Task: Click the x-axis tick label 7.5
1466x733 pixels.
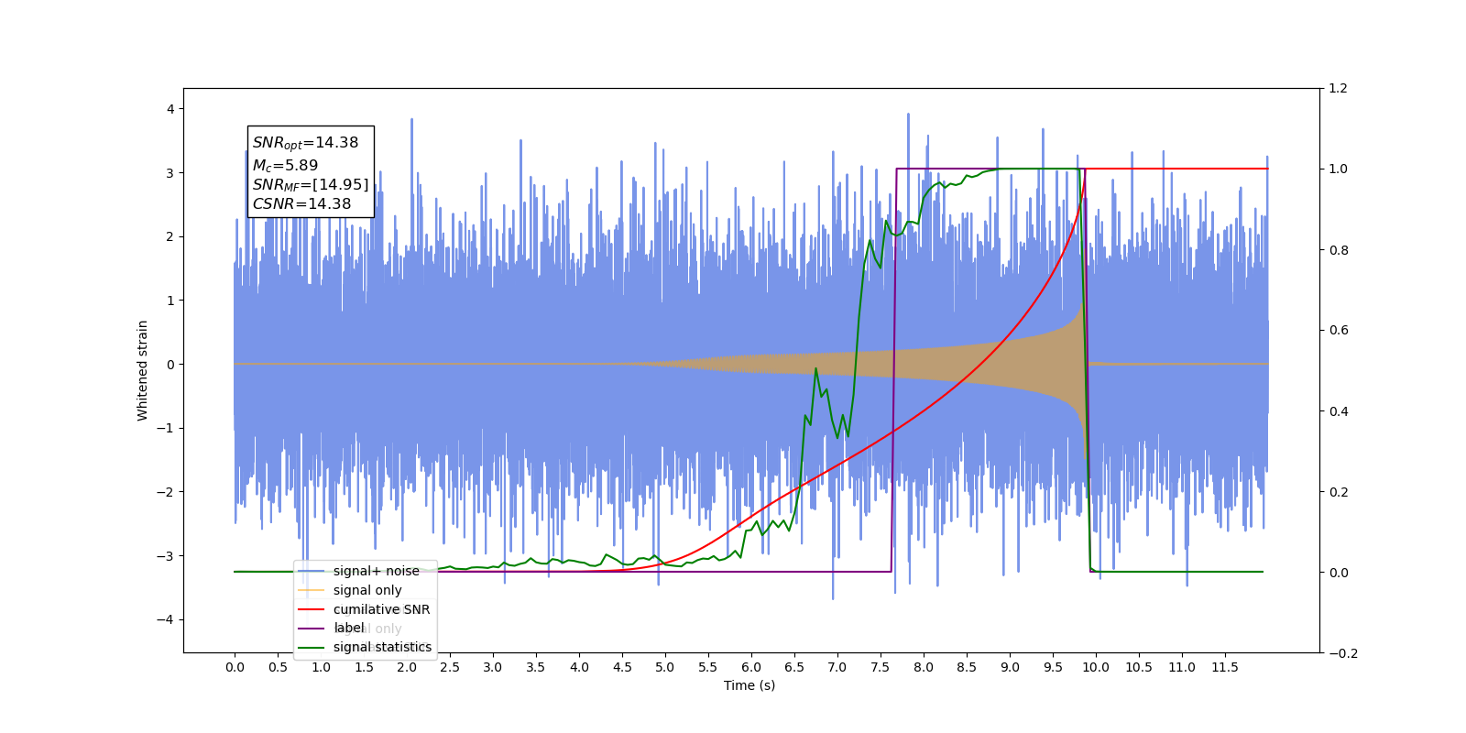Action: coord(881,667)
